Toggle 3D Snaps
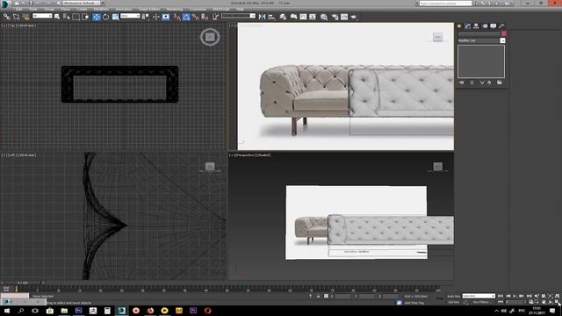This screenshot has width=562, height=316. point(177,17)
